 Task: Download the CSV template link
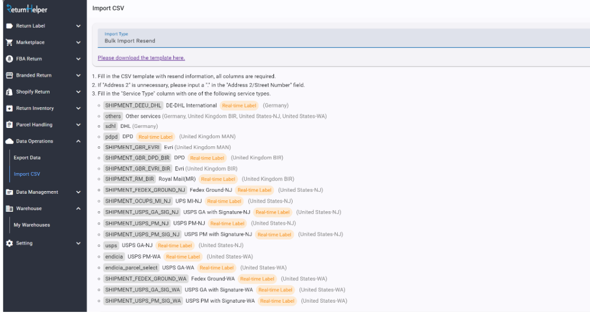pos(141,58)
